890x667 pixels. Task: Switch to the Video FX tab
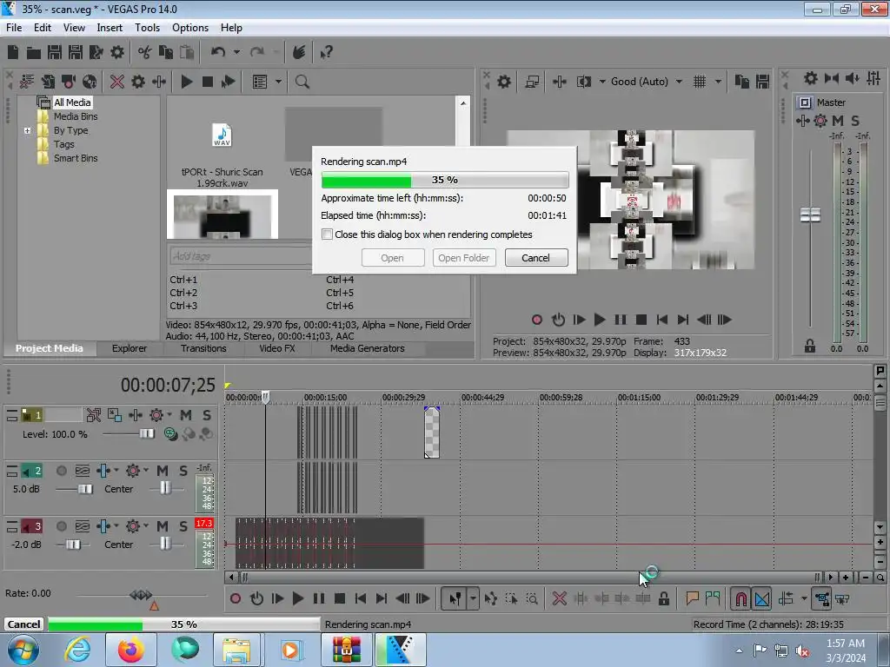277,348
